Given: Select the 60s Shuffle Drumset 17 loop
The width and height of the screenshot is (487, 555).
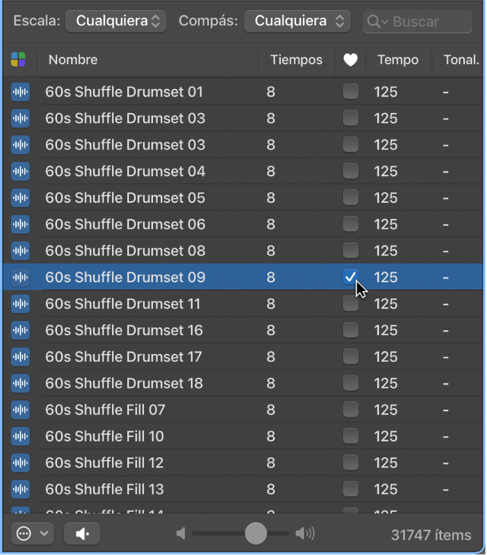Looking at the screenshot, I should (123, 357).
